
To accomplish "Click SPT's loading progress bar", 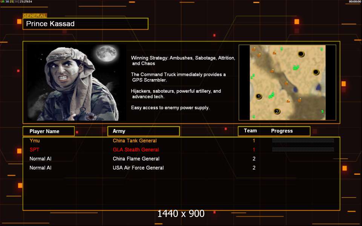I will click(303, 150).
